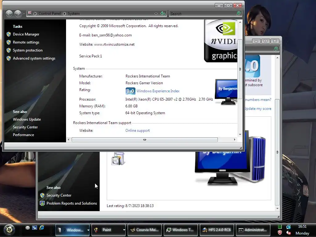Open Security Center in System window sidebar
Screen dimensions: 316x237
click(25, 127)
